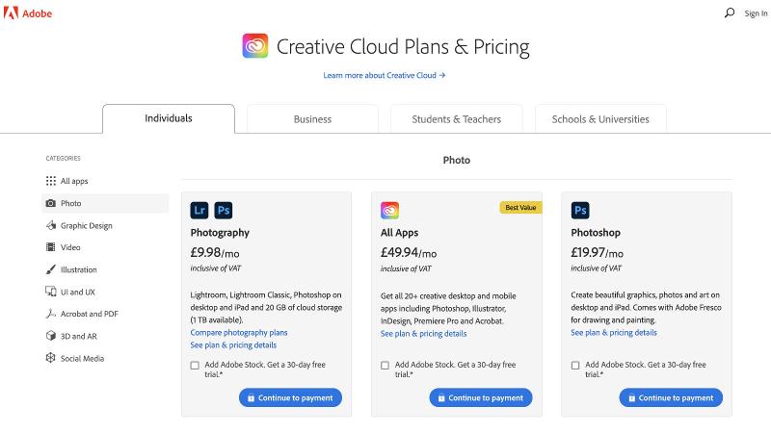
Task: Tick Adobe Stock checkbox on All Apps plan
Action: pos(385,366)
